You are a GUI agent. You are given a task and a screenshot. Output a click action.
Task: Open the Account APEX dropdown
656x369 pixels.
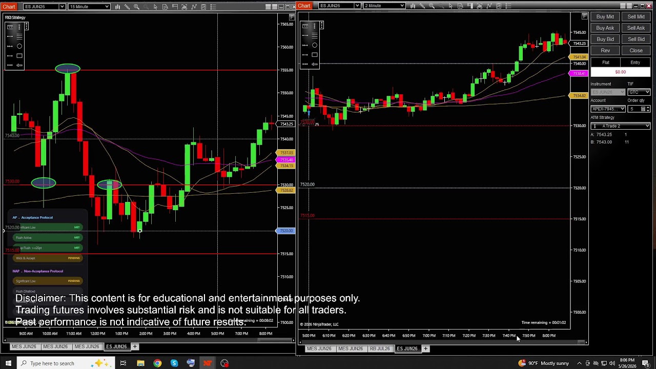608,109
